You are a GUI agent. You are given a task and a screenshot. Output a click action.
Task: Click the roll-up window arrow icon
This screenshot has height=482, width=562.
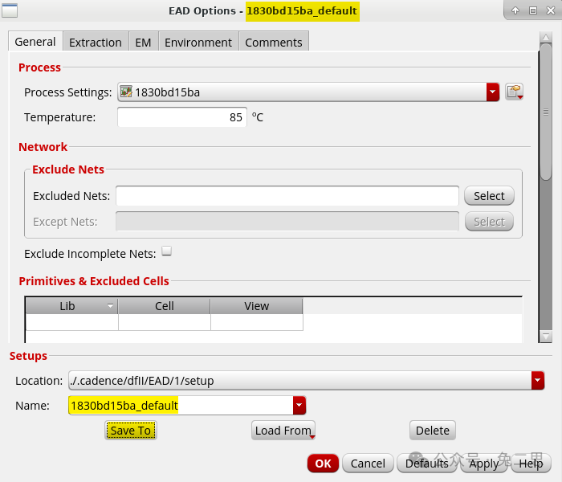[515, 10]
